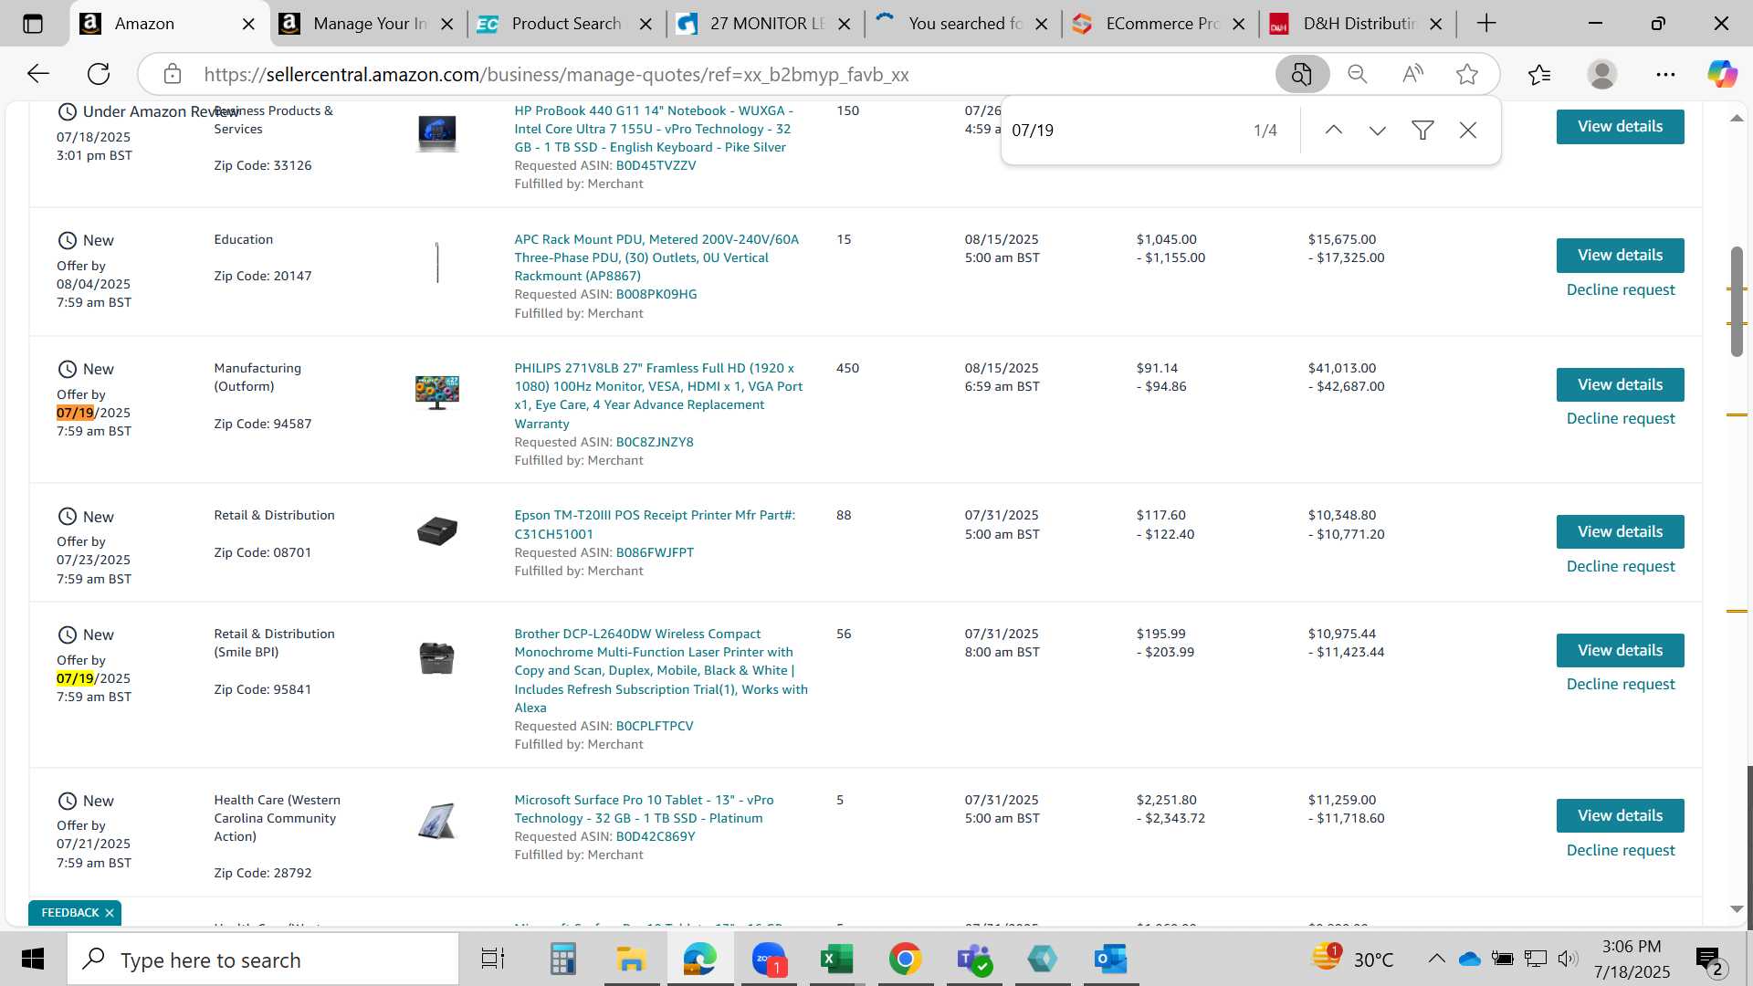Decline request for Epson receipt printer
Viewport: 1753px width, 986px height.
pyautogui.click(x=1621, y=567)
